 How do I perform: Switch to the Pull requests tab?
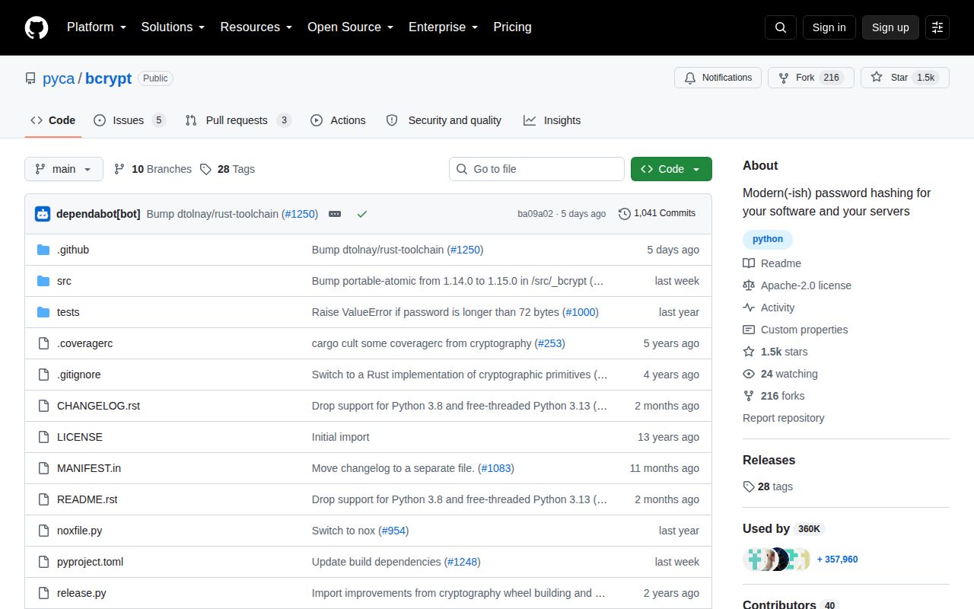tap(238, 120)
